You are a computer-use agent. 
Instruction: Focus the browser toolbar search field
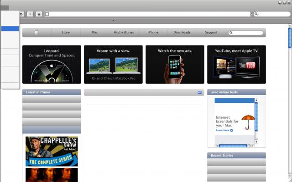(x=272, y=14)
